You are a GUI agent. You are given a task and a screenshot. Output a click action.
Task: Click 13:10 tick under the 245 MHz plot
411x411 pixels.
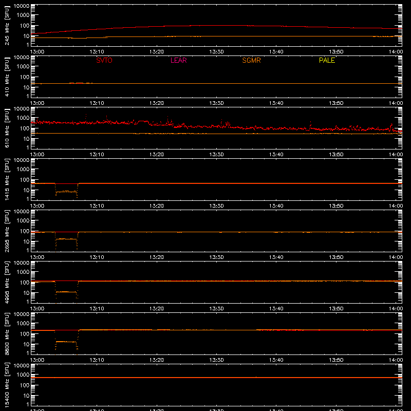coord(97,52)
